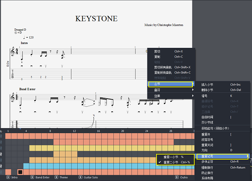Click the yellow track row's mixer icon
This screenshot has width=252, height=181.
click(2, 148)
